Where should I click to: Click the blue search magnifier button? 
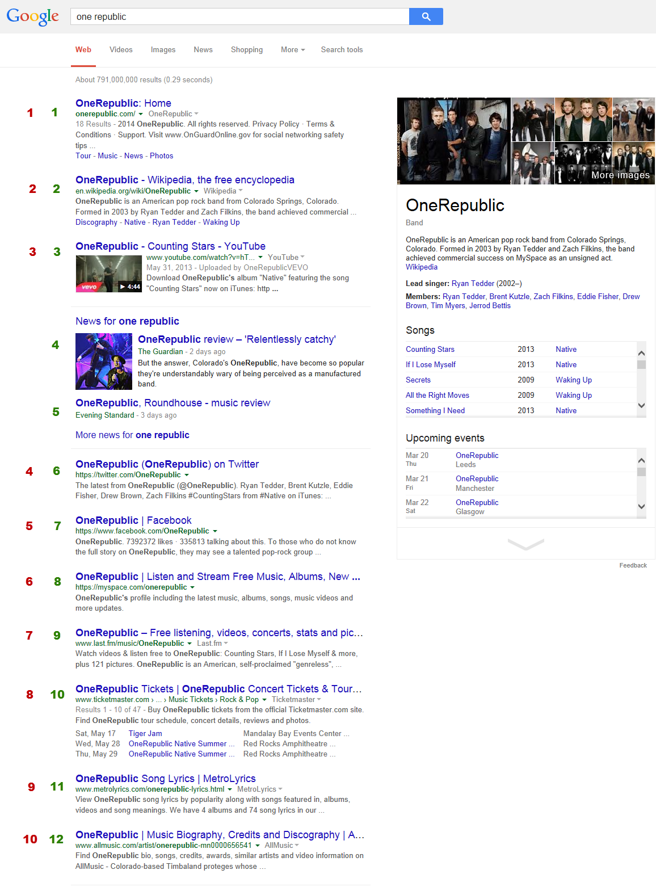coord(426,16)
